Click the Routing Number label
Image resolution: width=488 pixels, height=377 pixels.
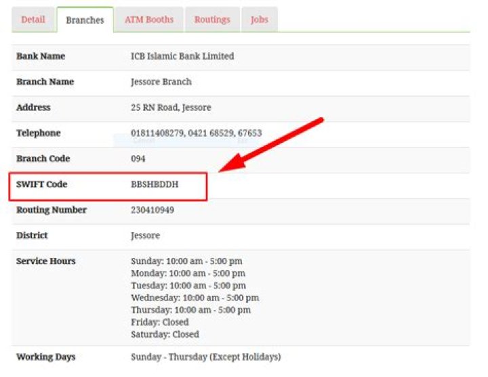coord(52,210)
